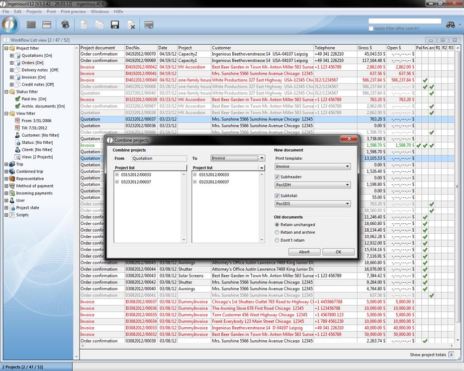464x371 pixels.
Task: Expand the Combined trip tree node
Action: pos(6,172)
